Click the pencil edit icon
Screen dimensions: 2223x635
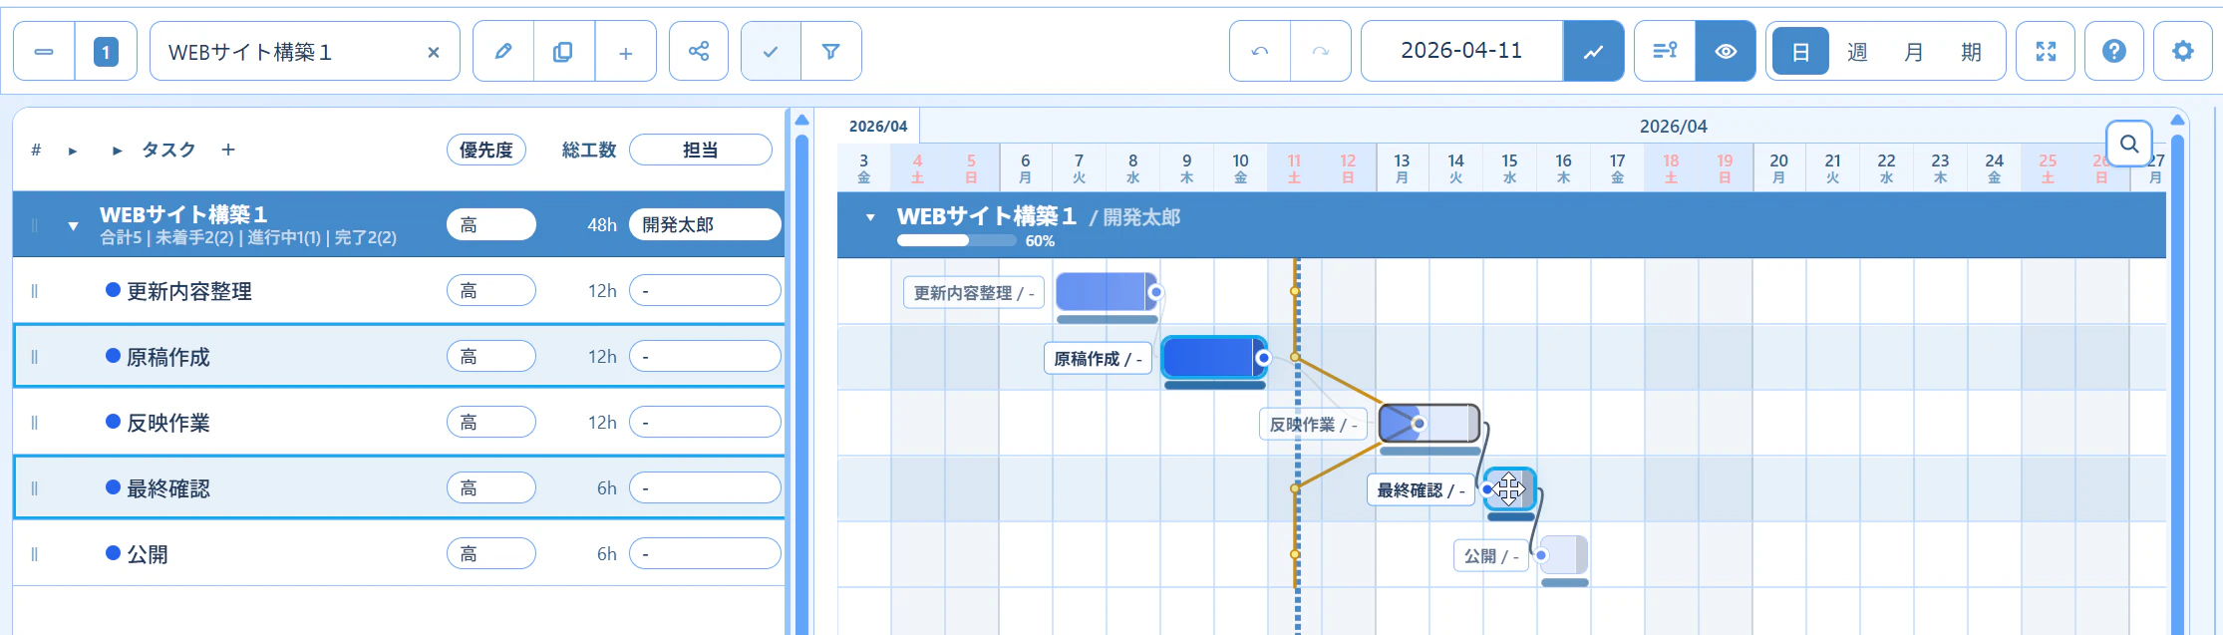click(x=503, y=52)
